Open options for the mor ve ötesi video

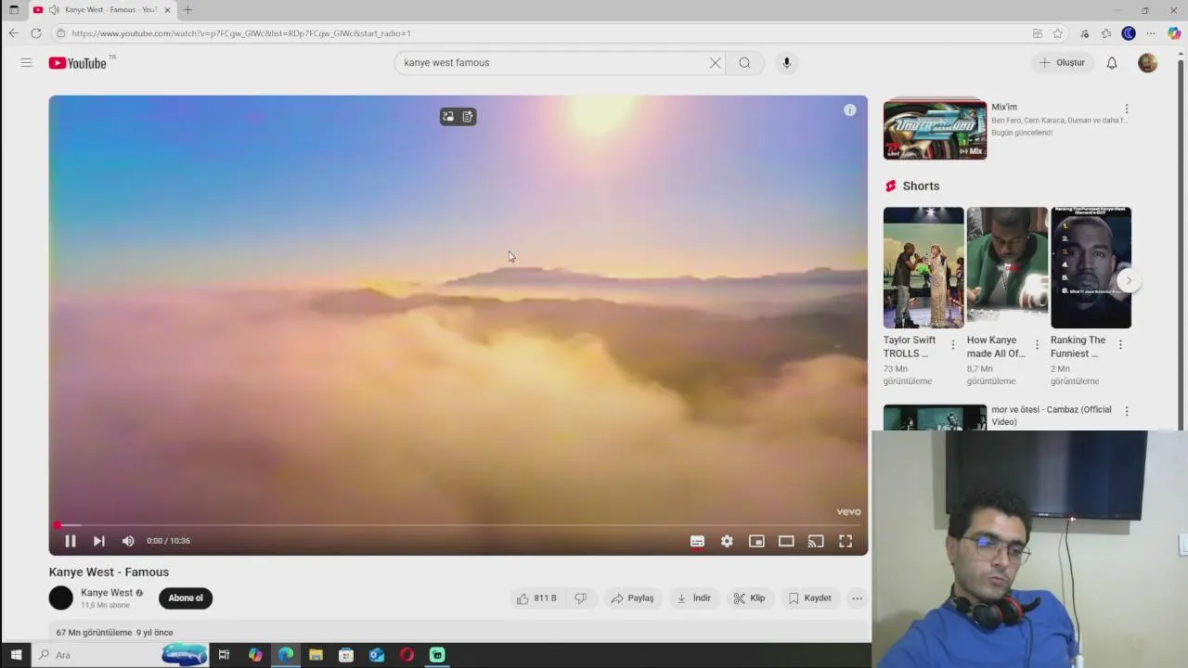[1127, 411]
